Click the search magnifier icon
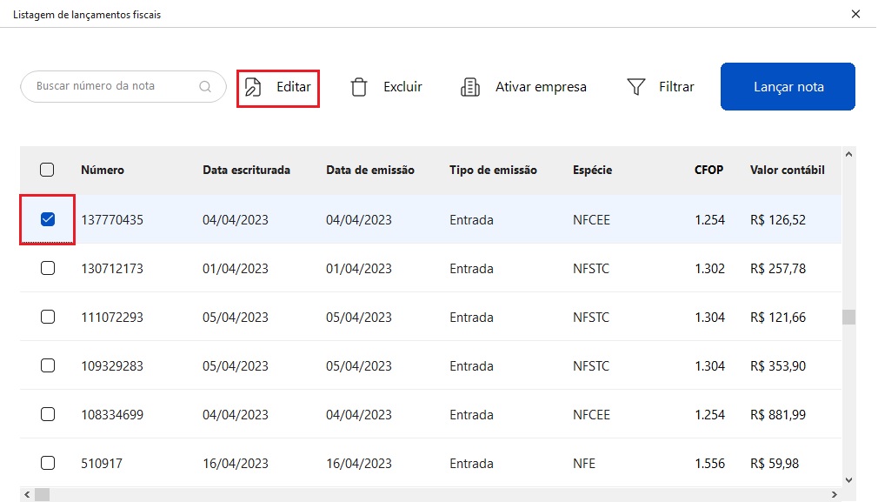The width and height of the screenshot is (878, 502). point(205,86)
